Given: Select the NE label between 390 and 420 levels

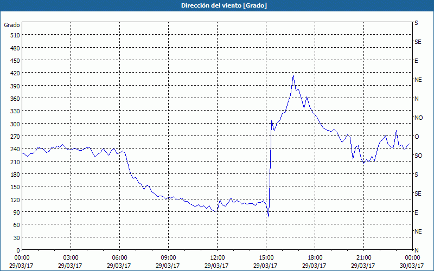Looking at the screenshot, I should click(x=418, y=80).
